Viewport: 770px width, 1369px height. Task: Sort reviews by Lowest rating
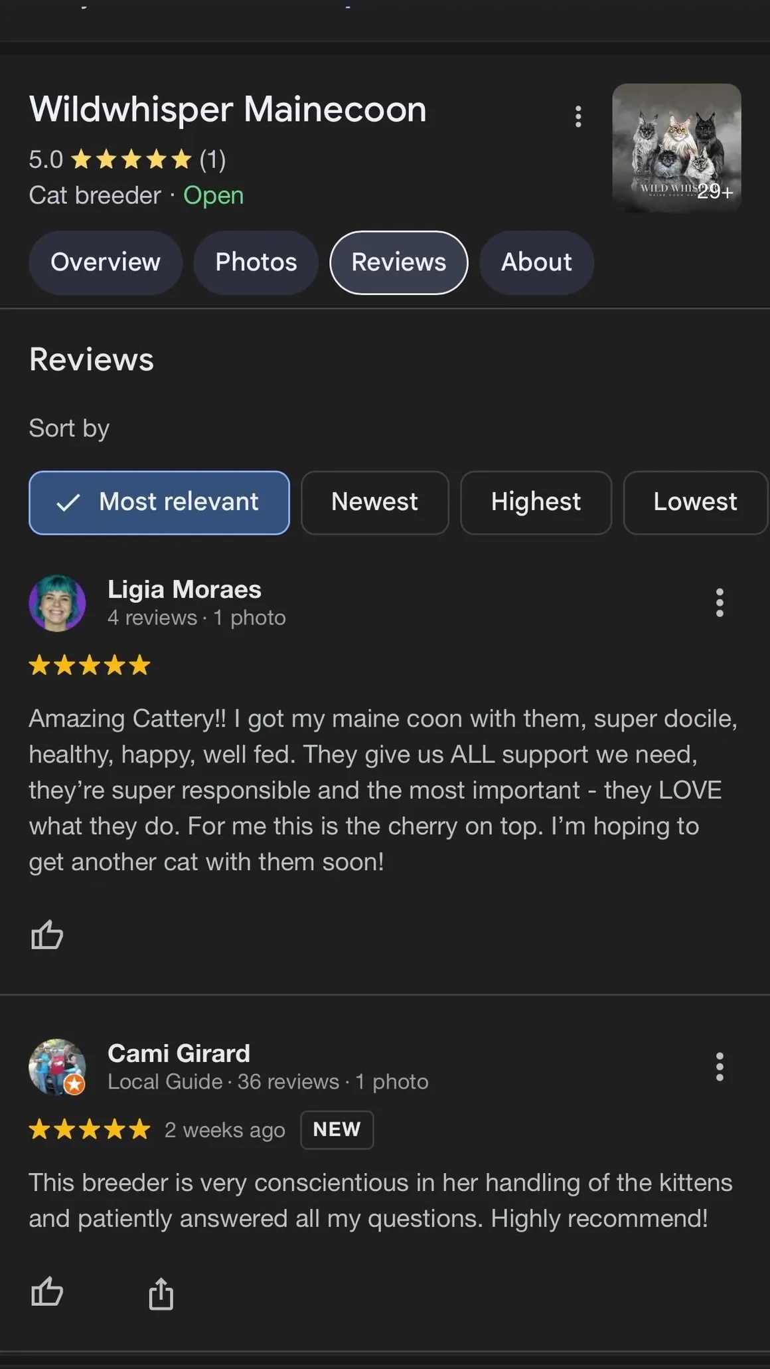[695, 503]
